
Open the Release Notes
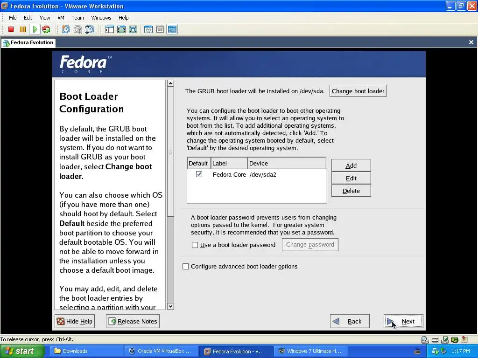133,321
